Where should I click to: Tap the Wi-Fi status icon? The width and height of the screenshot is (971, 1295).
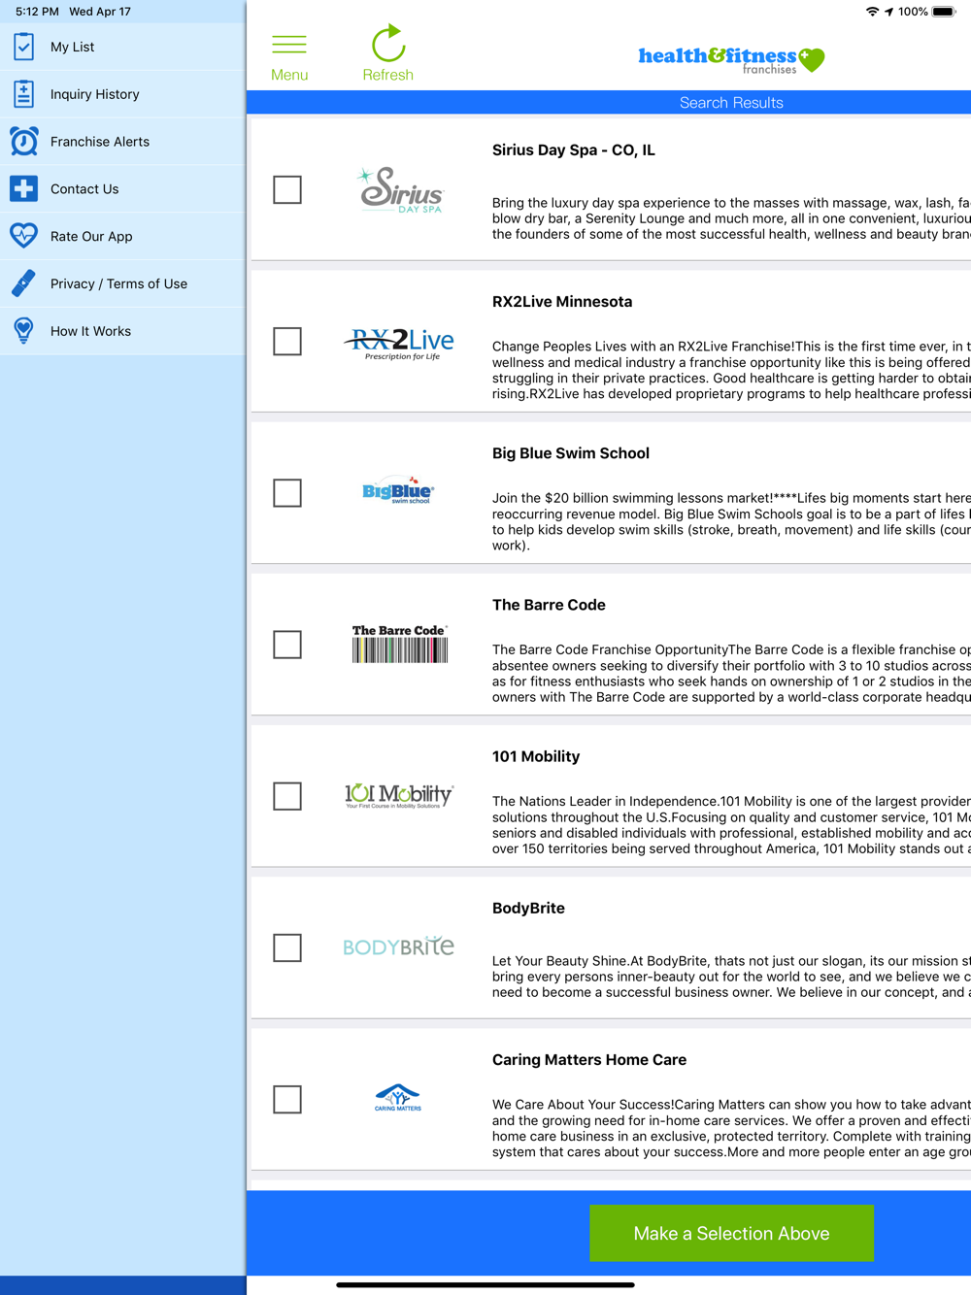(x=872, y=12)
